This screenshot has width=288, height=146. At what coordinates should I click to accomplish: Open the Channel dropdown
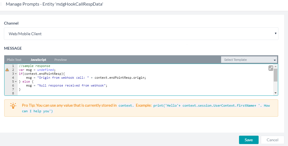[x=141, y=34]
